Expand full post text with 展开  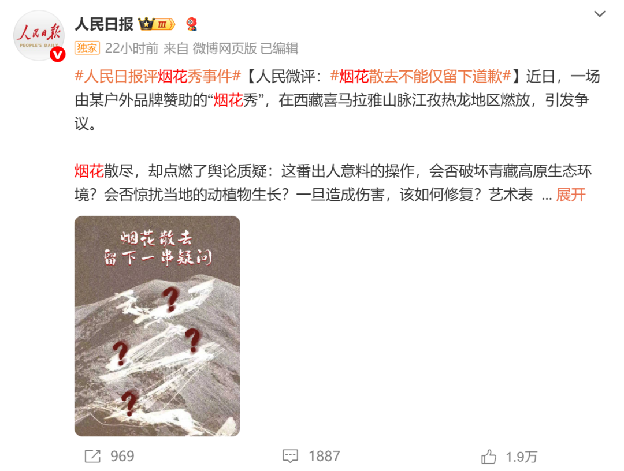click(571, 195)
